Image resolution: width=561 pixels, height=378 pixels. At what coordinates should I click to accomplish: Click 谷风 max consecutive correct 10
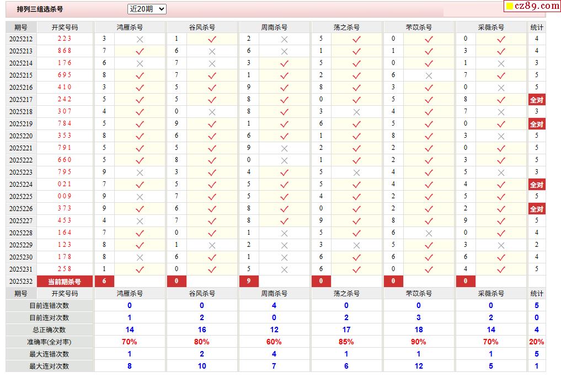tap(202, 366)
